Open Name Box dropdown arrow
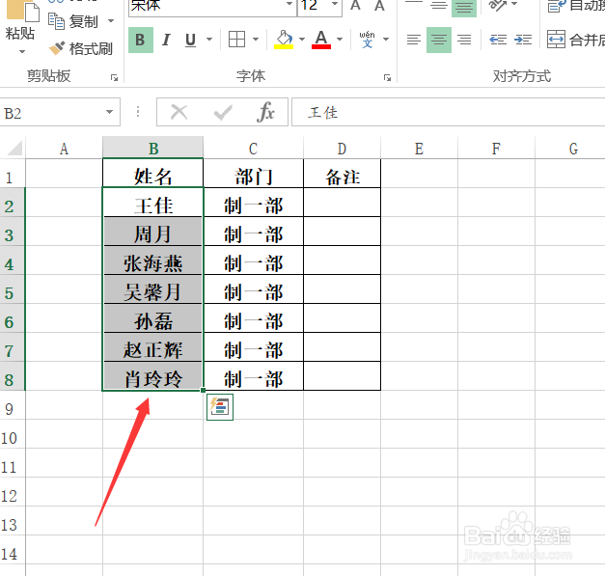Screen dimensions: 605x576 (110, 112)
